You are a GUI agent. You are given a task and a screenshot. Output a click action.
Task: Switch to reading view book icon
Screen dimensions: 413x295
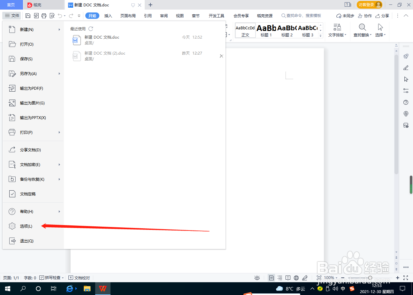pos(288,278)
